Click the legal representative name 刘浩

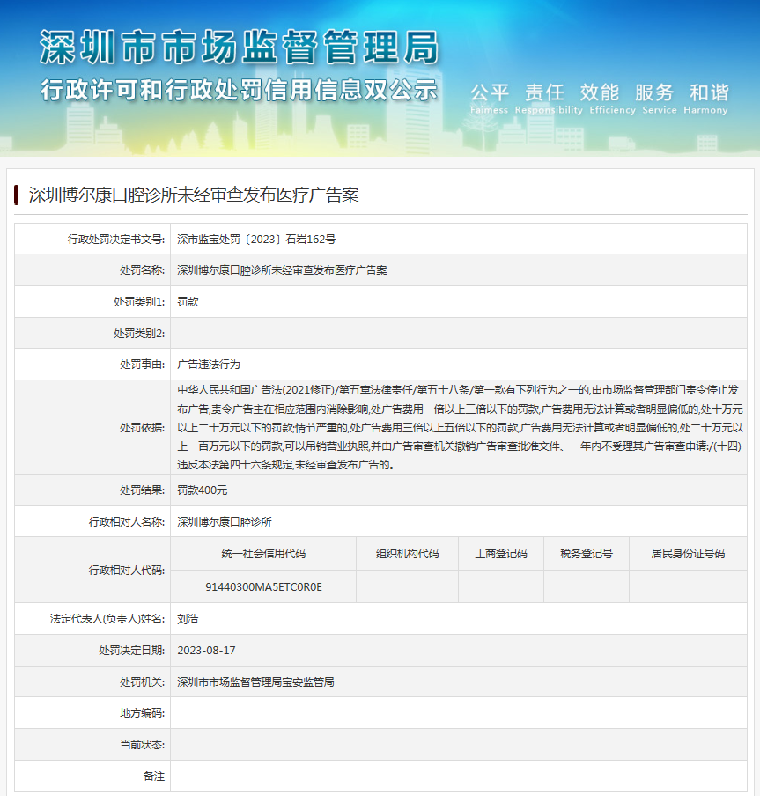click(188, 619)
